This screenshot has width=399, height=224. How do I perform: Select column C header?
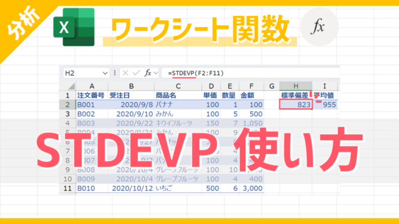tap(178, 86)
